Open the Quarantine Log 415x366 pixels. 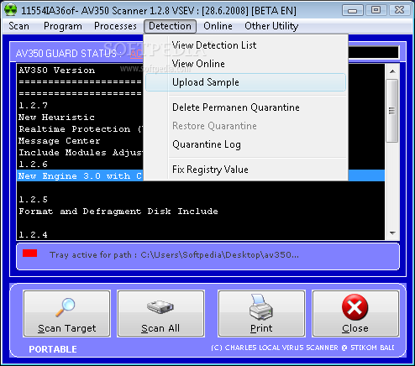point(245,144)
